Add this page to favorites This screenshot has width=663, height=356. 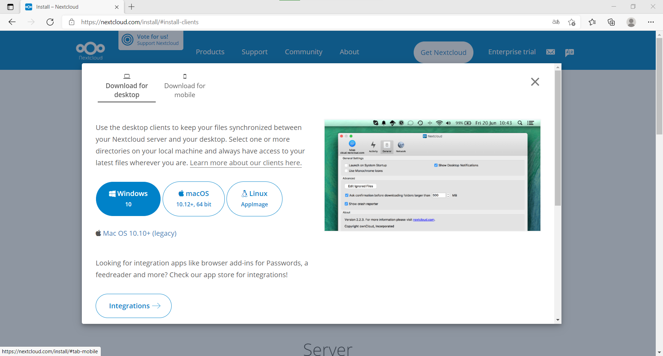(x=571, y=22)
